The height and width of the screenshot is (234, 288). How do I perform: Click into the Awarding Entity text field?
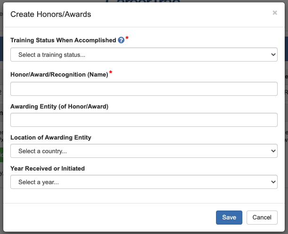pos(144,120)
